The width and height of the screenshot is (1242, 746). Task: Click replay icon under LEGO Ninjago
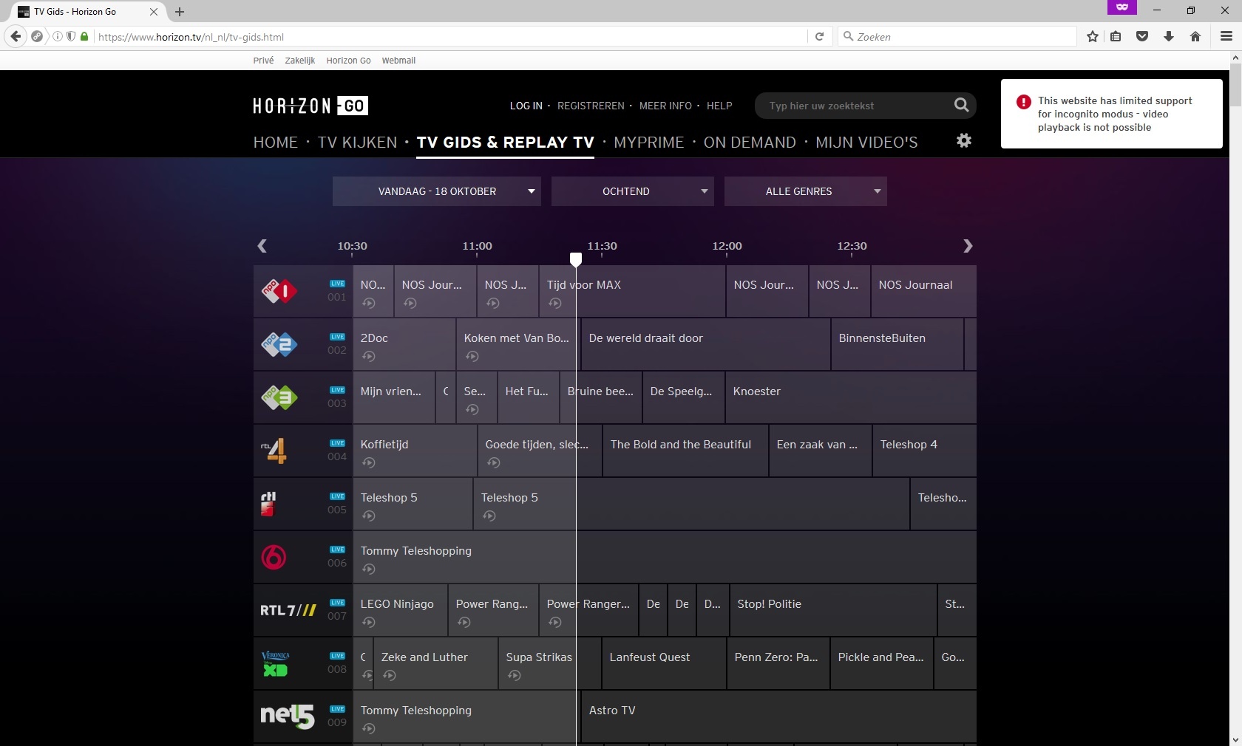[369, 622]
